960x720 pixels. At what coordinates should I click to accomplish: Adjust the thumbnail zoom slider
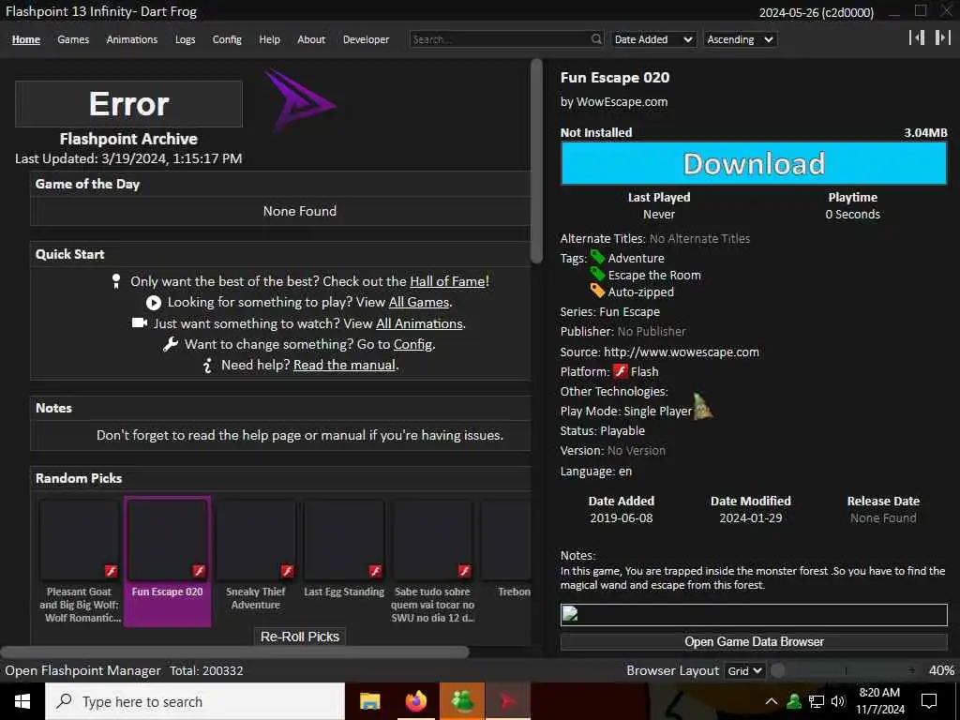click(845, 670)
